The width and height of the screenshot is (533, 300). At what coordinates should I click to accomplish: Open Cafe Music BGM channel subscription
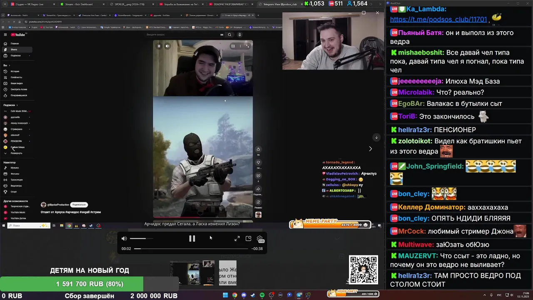click(x=17, y=111)
